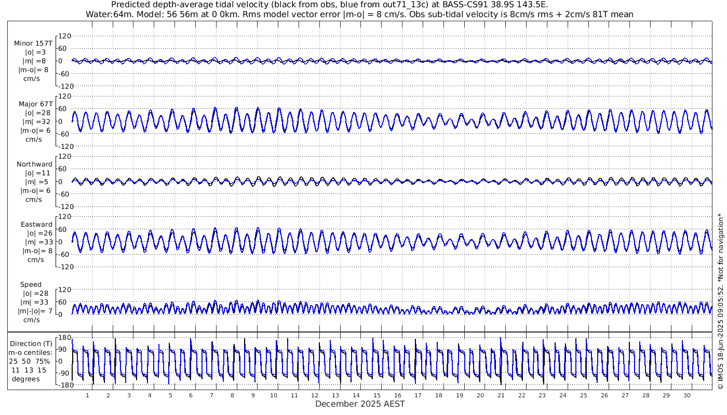Select the Minor 157T panel label
This screenshot has width=727, height=415.
33,44
